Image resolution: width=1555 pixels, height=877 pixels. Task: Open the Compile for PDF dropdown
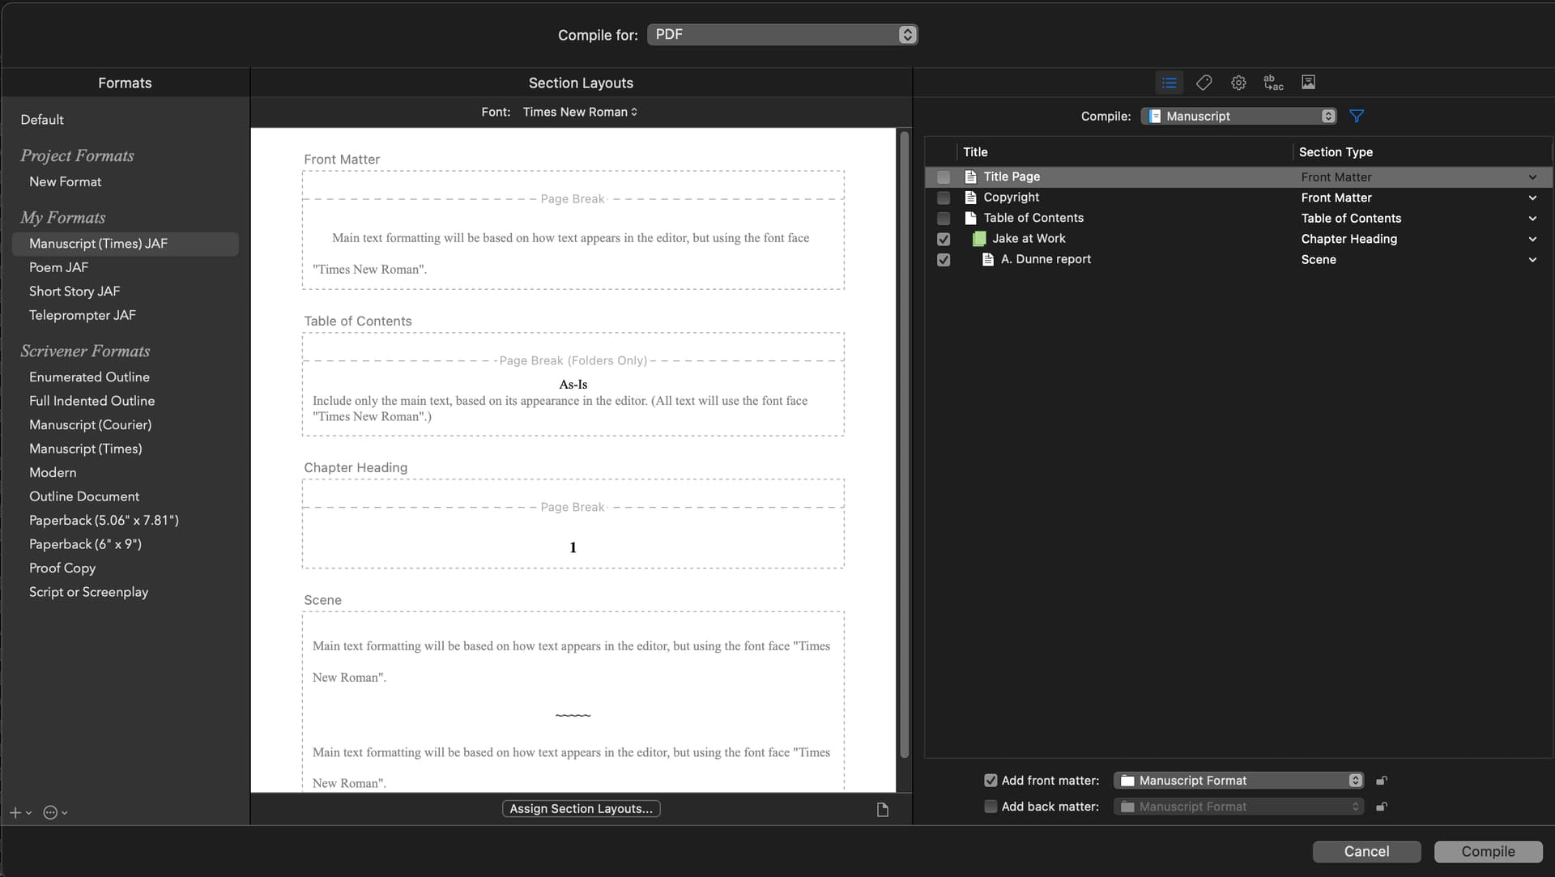pyautogui.click(x=782, y=35)
